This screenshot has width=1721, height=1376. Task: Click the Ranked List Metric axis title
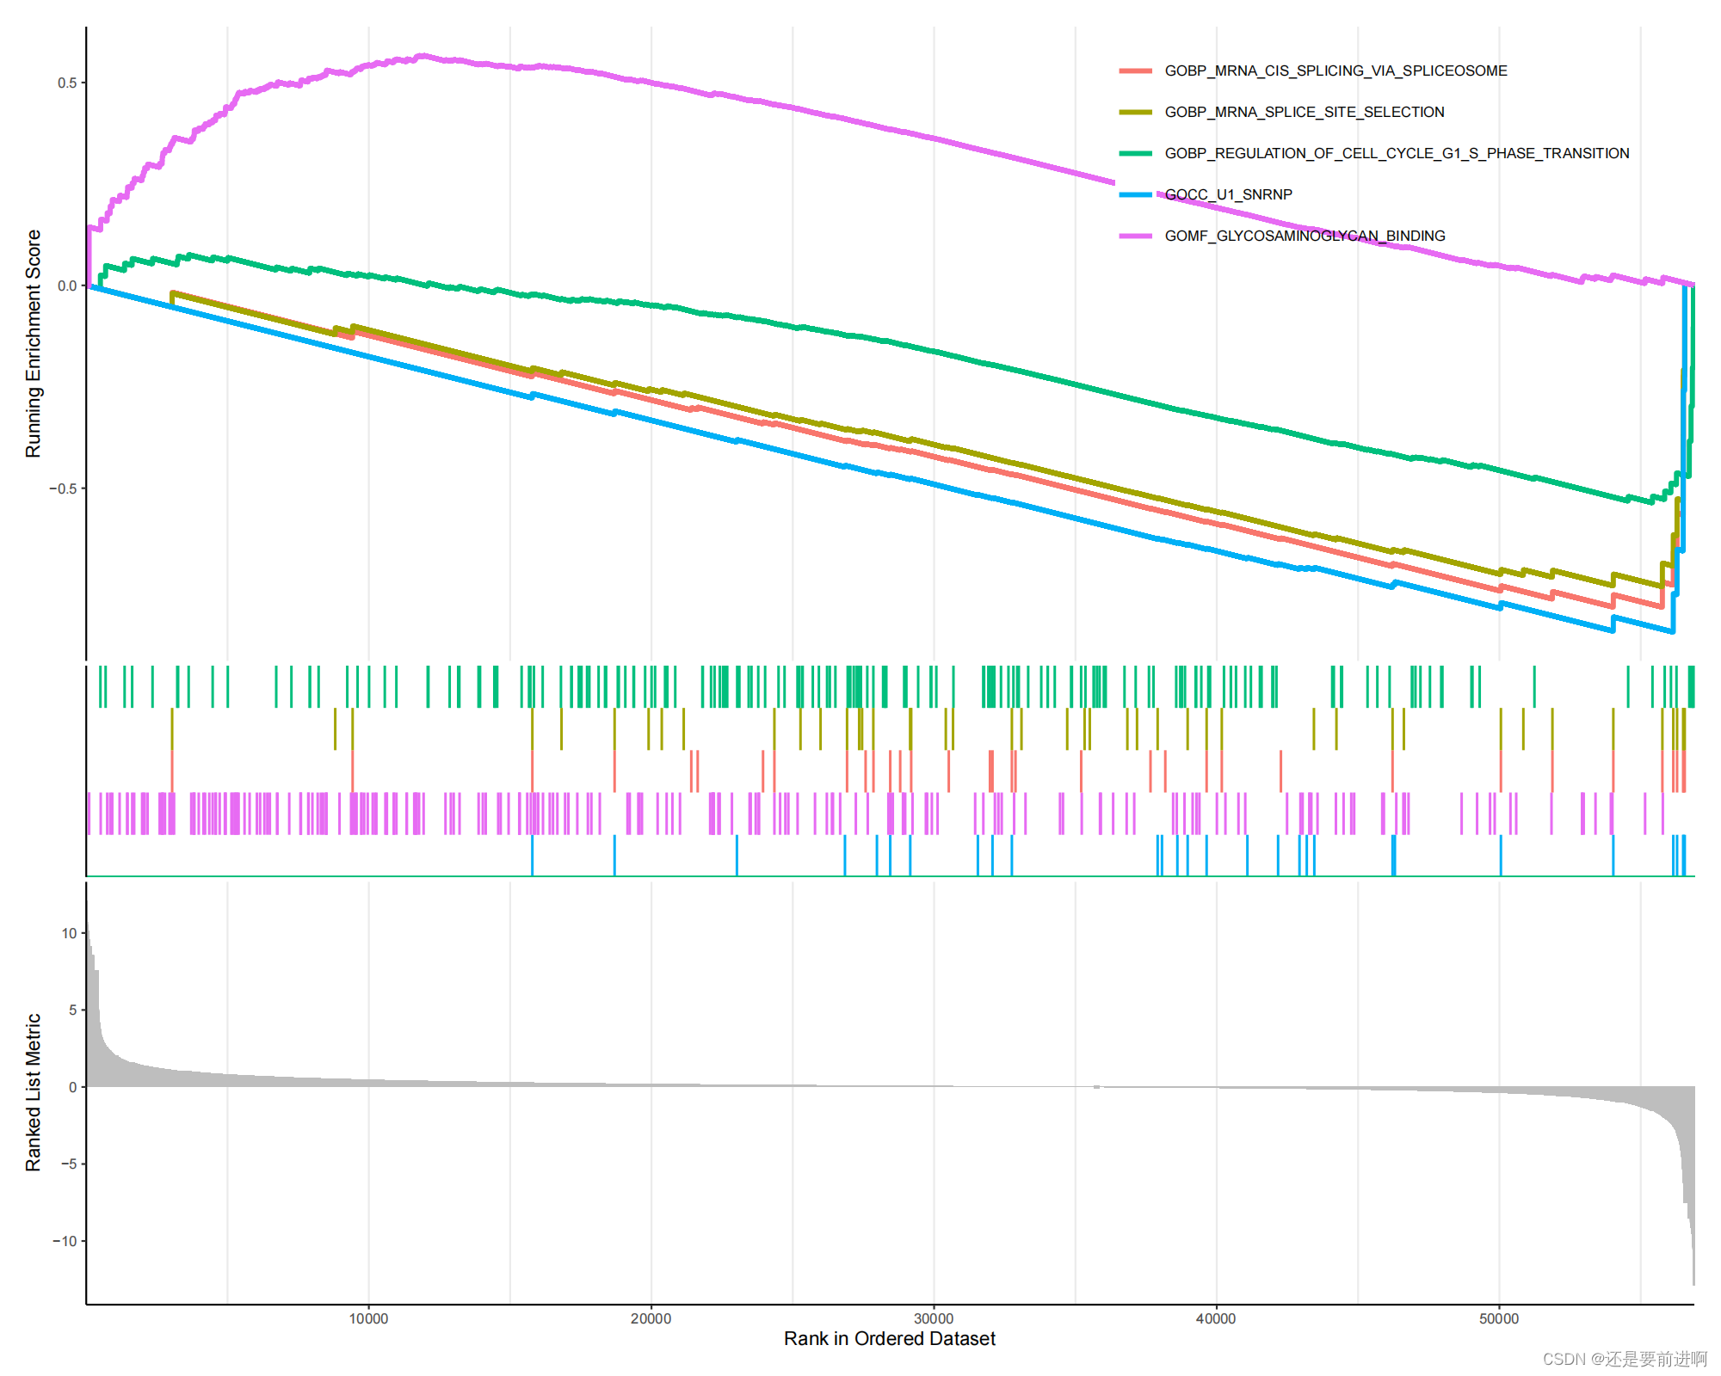coord(33,1092)
